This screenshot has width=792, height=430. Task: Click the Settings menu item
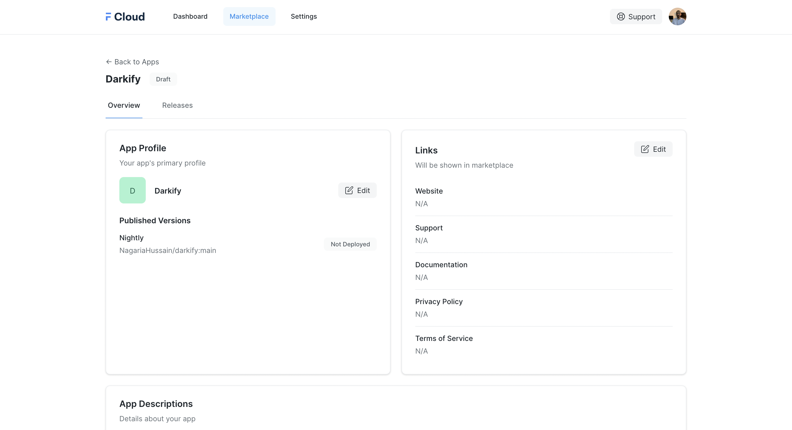pyautogui.click(x=303, y=16)
